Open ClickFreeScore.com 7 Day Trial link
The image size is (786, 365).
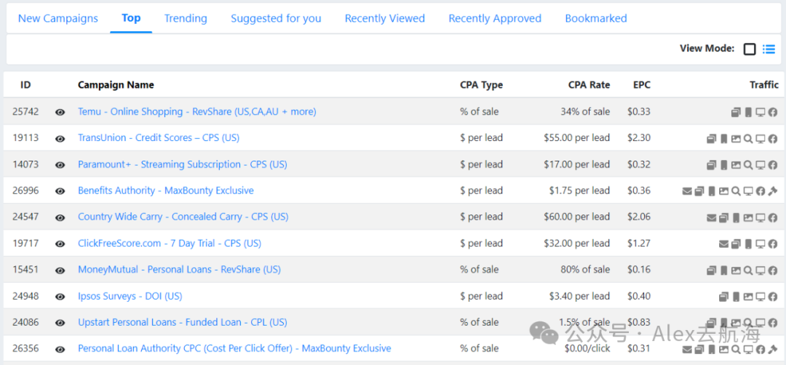coord(170,244)
